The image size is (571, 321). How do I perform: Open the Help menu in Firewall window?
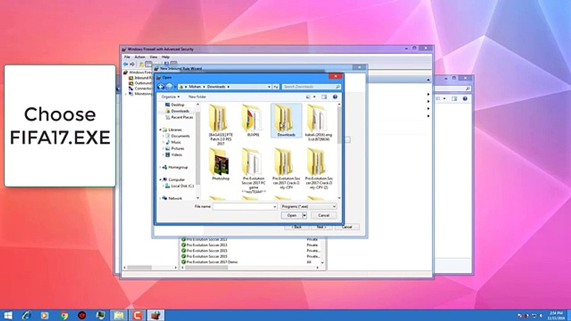166,57
